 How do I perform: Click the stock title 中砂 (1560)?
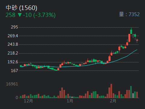click(21, 8)
